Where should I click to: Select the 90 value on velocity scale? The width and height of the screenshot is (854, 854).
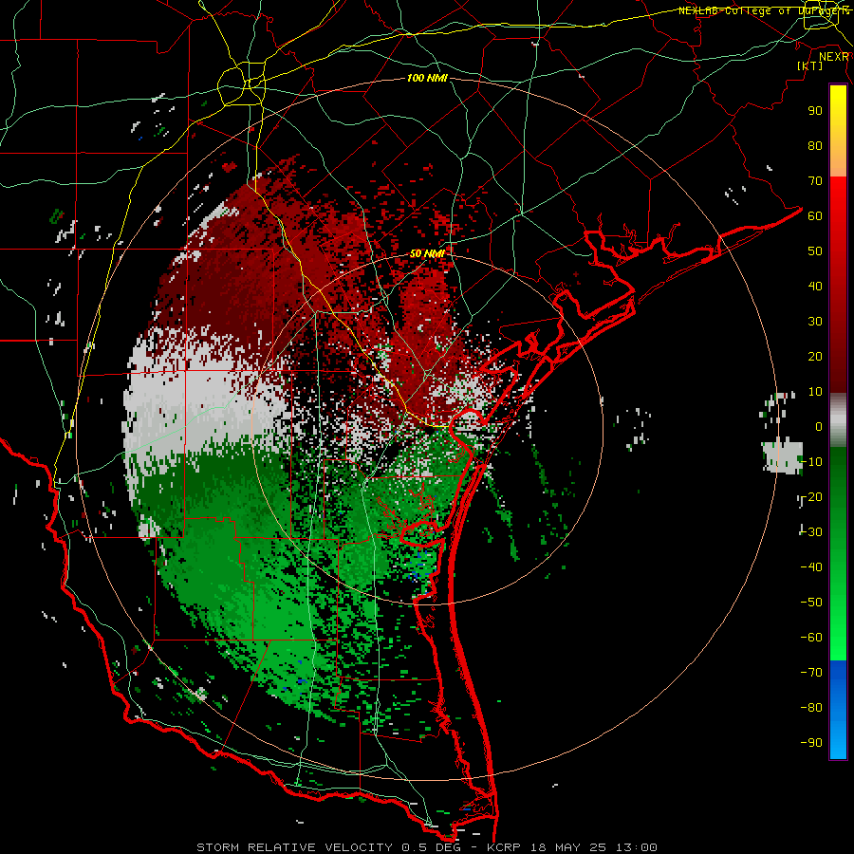tap(815, 111)
